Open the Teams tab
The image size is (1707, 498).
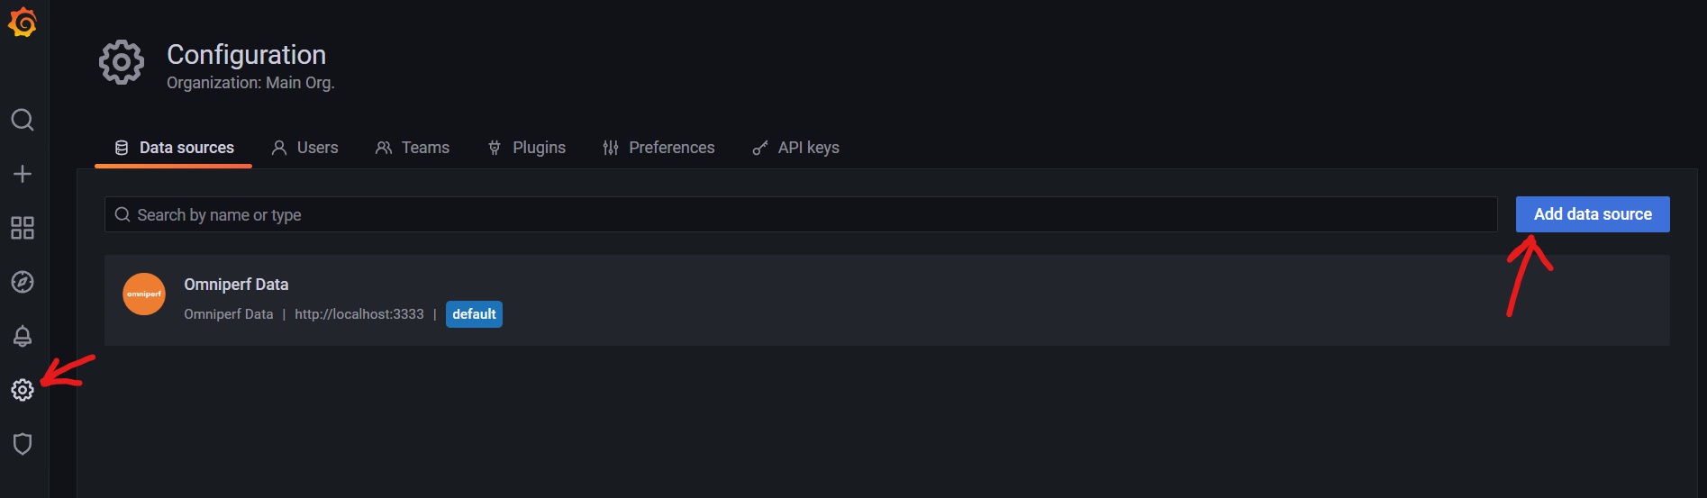pos(413,148)
